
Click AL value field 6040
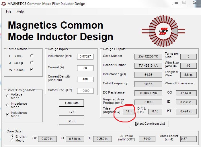click(147, 139)
